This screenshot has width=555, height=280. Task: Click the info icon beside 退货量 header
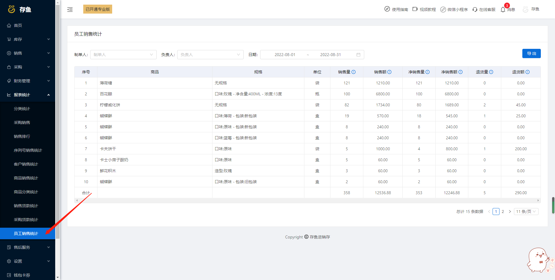(491, 72)
